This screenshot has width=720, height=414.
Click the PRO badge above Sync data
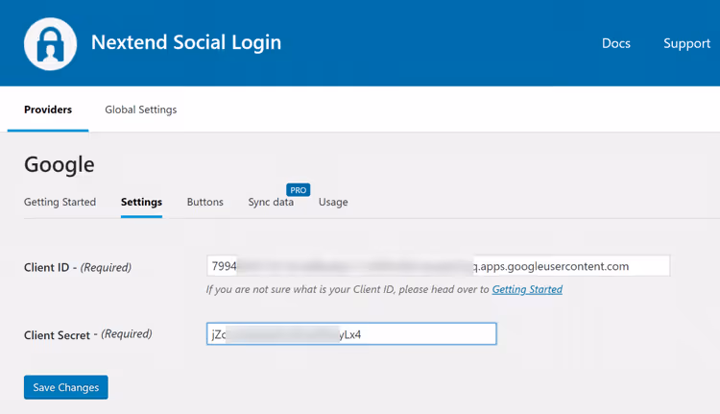tap(298, 190)
